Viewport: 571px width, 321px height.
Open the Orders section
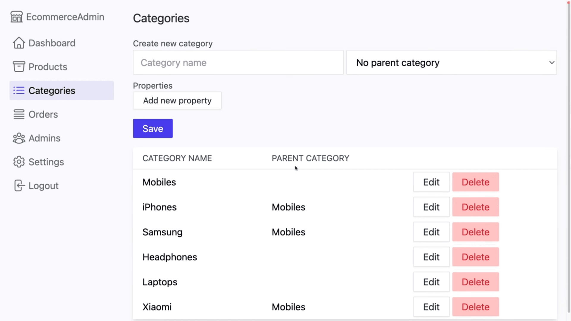pos(43,114)
